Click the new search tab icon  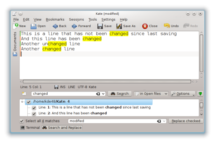(x=24, y=94)
